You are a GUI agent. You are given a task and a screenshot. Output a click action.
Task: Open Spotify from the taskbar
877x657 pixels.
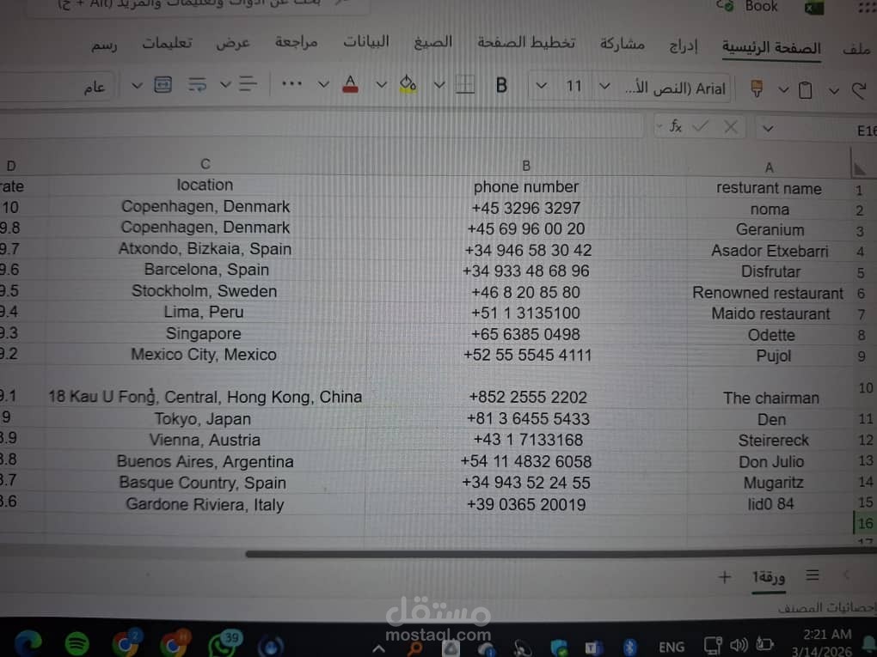coord(77,644)
